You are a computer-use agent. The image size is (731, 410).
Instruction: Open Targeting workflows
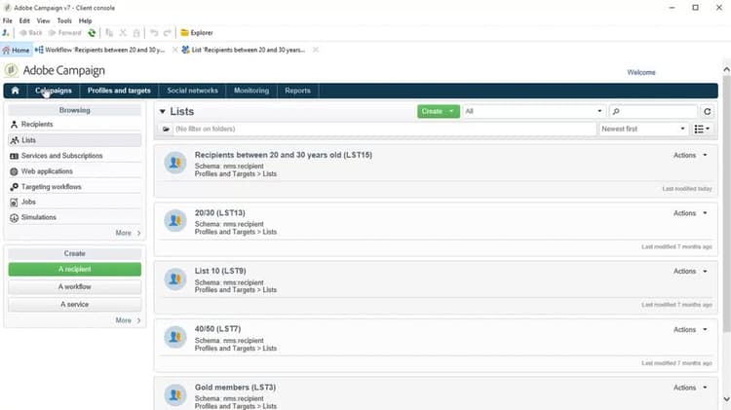coord(75,187)
